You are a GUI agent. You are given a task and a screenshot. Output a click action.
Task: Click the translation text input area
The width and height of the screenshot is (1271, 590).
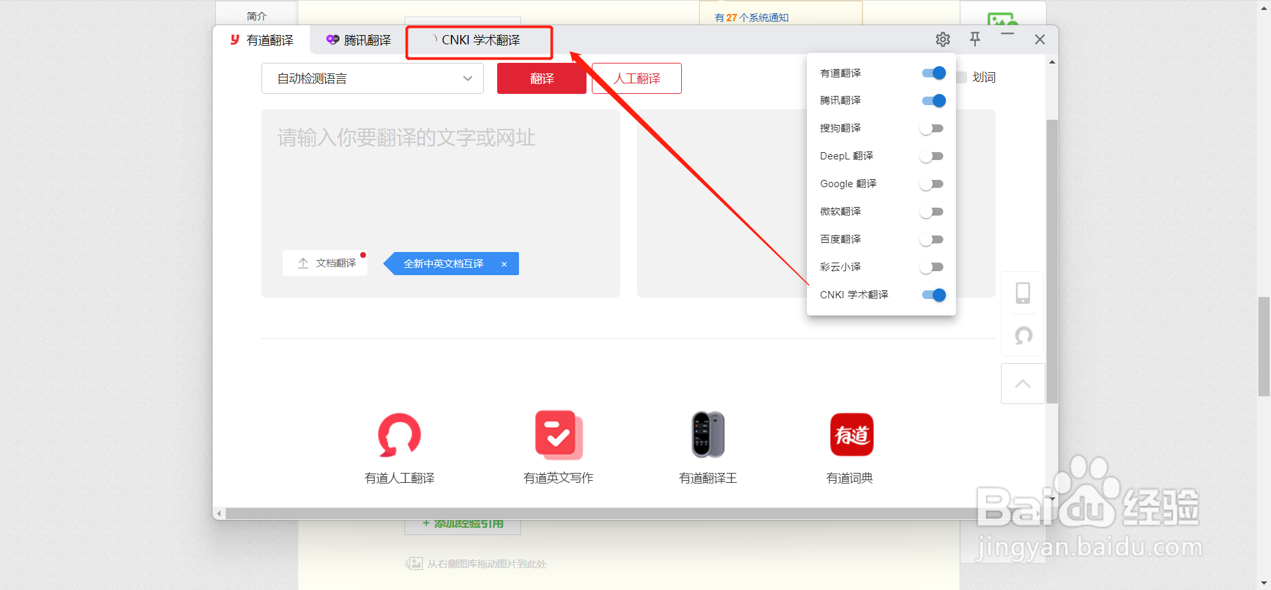click(441, 203)
